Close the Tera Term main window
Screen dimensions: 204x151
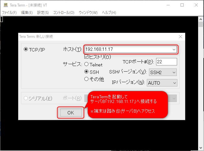click(x=196, y=5)
